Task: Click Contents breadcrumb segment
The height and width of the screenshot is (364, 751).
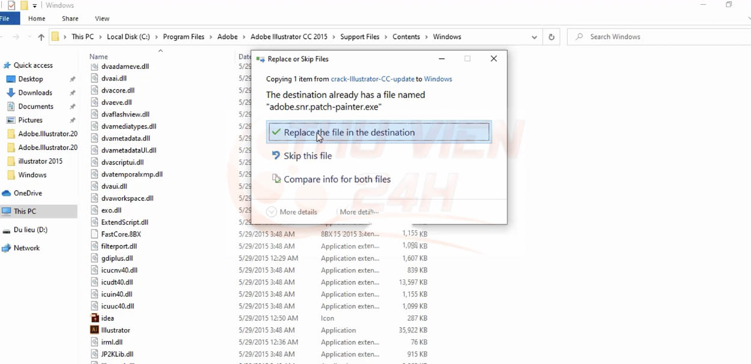Action: [406, 37]
